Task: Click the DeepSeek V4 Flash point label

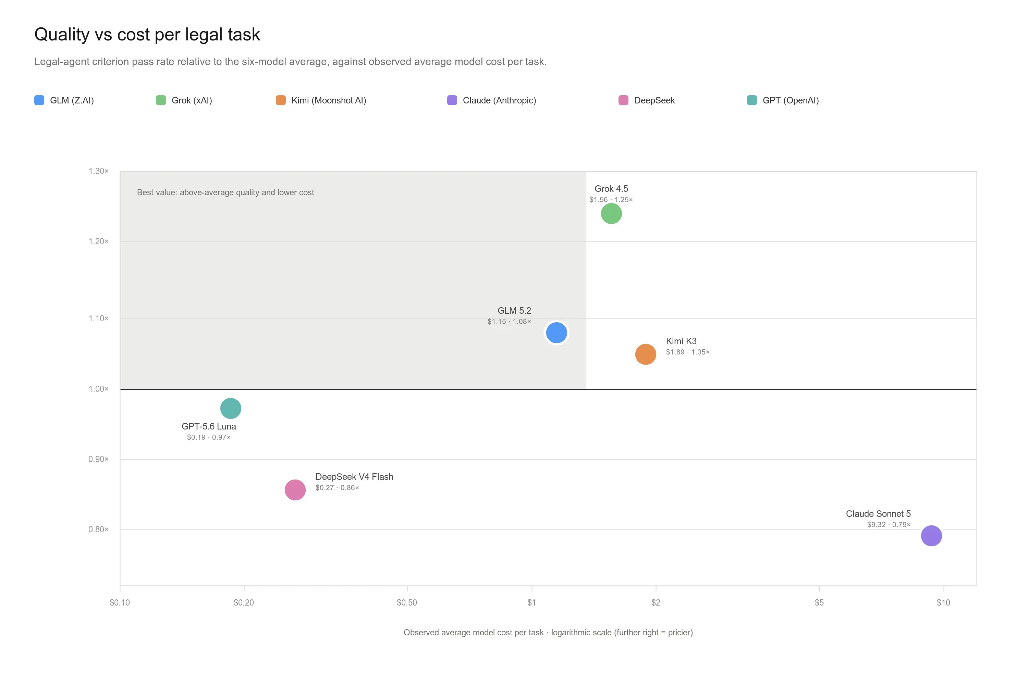Action: [x=354, y=477]
